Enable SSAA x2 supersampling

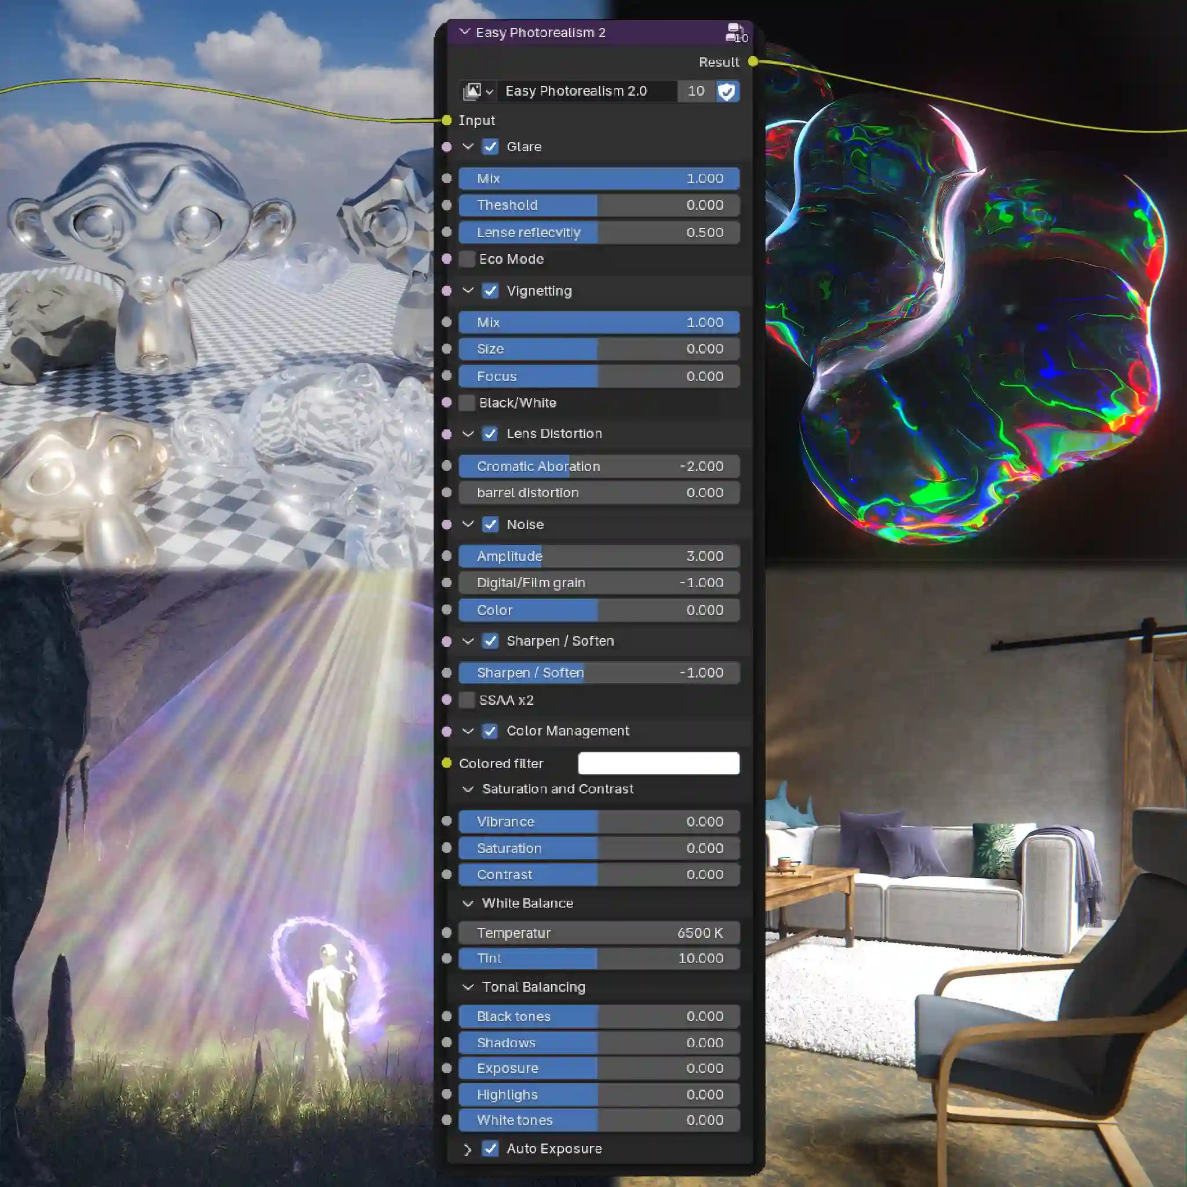(x=467, y=700)
